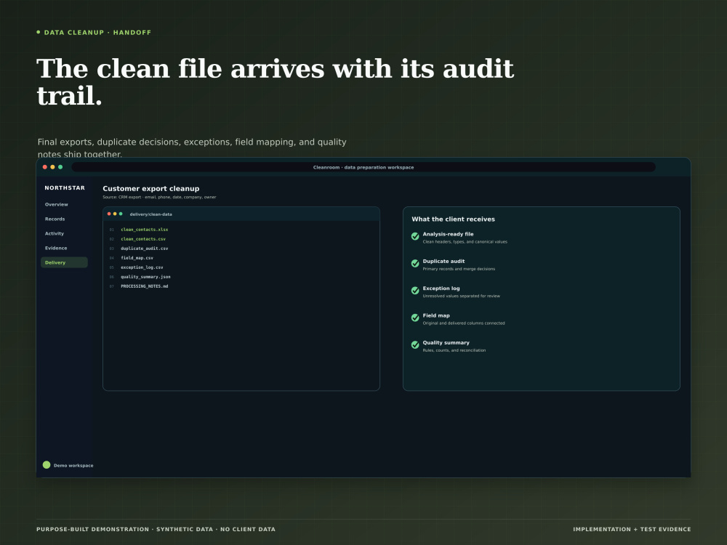
Task: Select PROCESSING_NOTES.md file
Action: [x=144, y=286]
